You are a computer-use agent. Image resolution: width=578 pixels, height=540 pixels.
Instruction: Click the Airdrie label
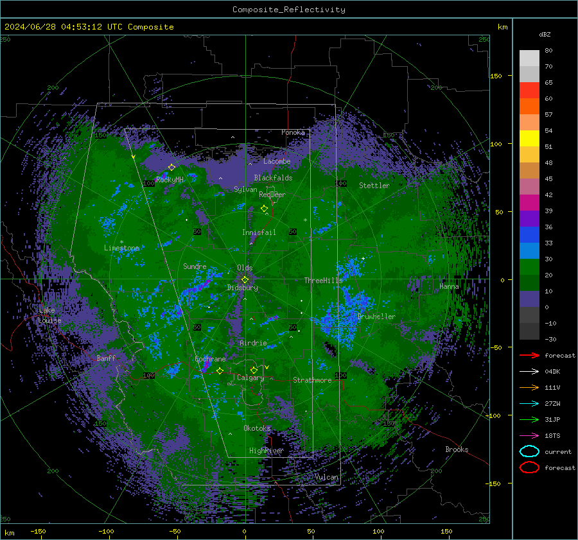pyautogui.click(x=253, y=343)
